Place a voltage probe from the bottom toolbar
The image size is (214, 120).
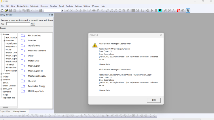[55, 116]
